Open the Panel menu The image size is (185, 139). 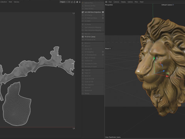pos(141,2)
